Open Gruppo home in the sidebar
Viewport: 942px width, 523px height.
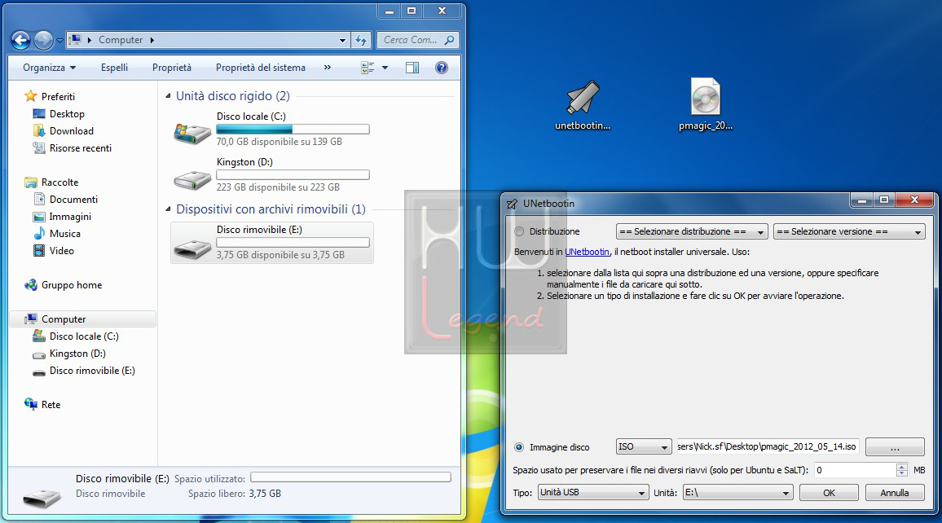click(x=72, y=285)
